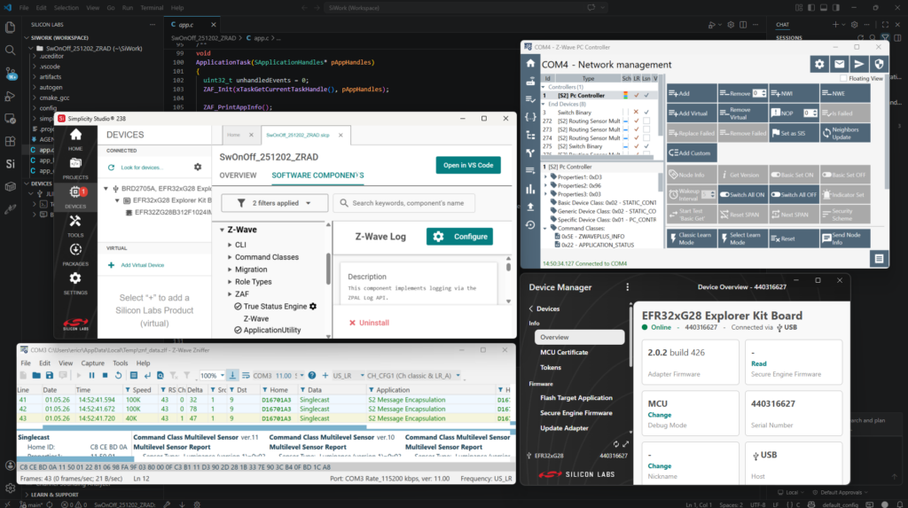The image size is (908, 508).
Task: Open the US_LR frequency dropdown in Zniffer
Action: 348,375
